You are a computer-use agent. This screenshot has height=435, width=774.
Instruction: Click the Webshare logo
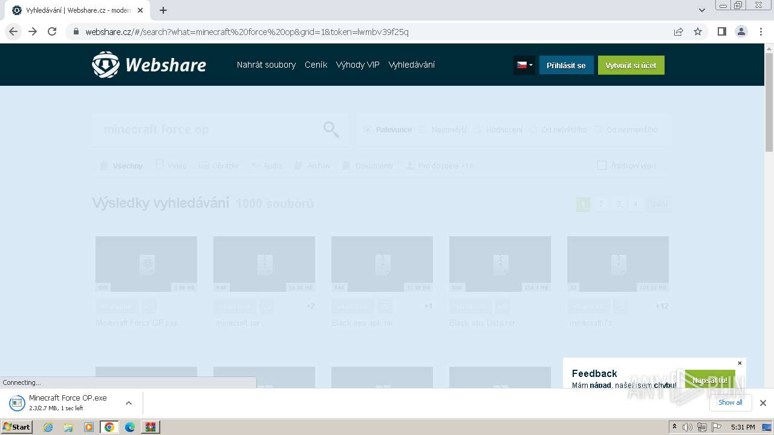tap(149, 65)
